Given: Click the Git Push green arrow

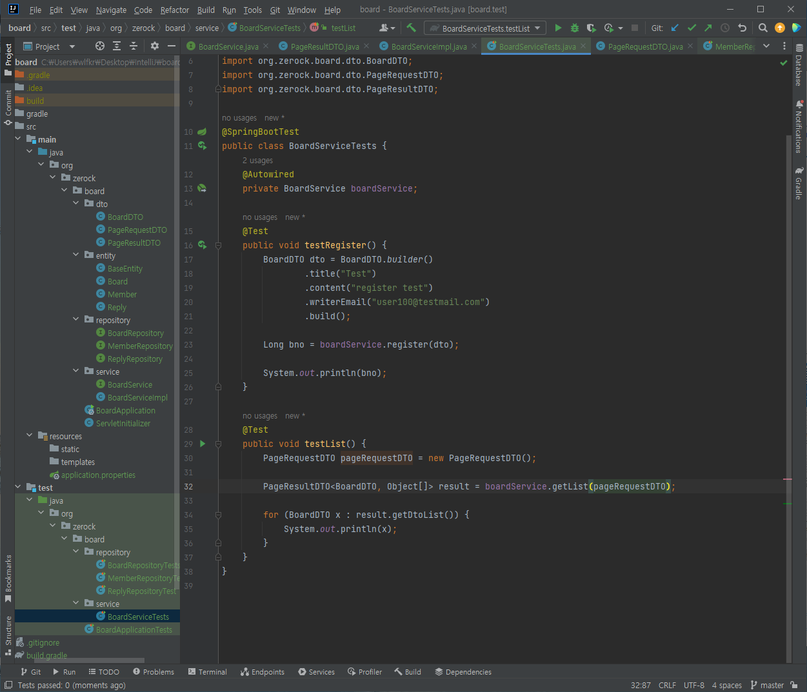Looking at the screenshot, I should 708,28.
